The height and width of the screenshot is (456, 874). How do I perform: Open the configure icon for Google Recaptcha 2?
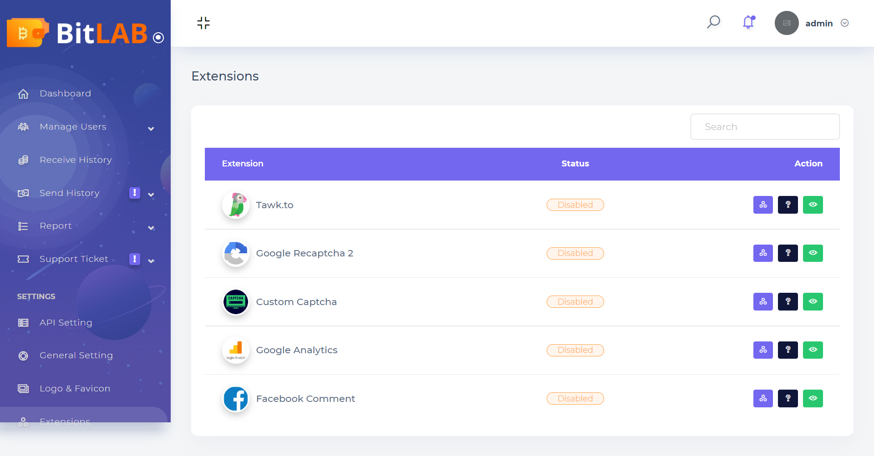[763, 253]
